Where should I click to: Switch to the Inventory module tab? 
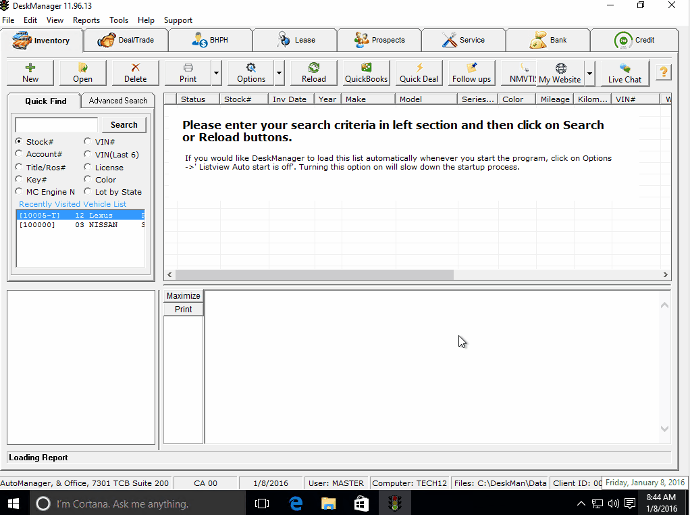pyautogui.click(x=42, y=41)
